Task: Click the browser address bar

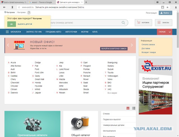Action: point(89,7)
